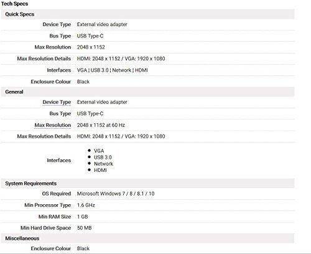Select 'VGA ¦ USB 3.0 ¦ Network ¦ HDMI' value

112,70
